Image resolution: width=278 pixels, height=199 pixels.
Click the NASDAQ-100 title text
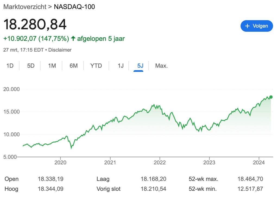[x=74, y=7]
